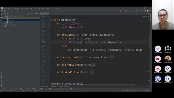Viewport: 174px width, 98px height.
Task: Open the user account dropdown
Action: click(x=122, y=11)
